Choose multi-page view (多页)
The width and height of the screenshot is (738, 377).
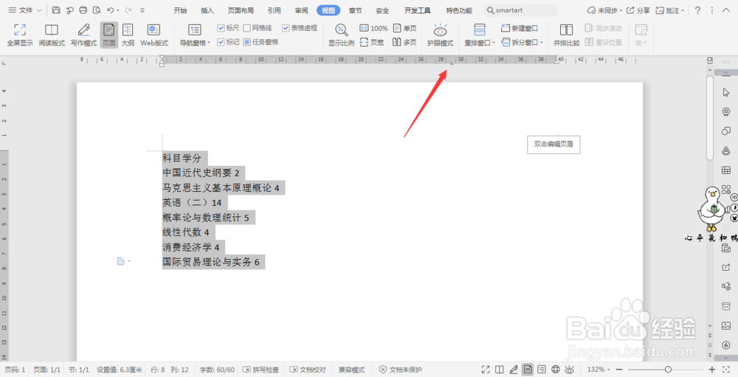tap(404, 42)
